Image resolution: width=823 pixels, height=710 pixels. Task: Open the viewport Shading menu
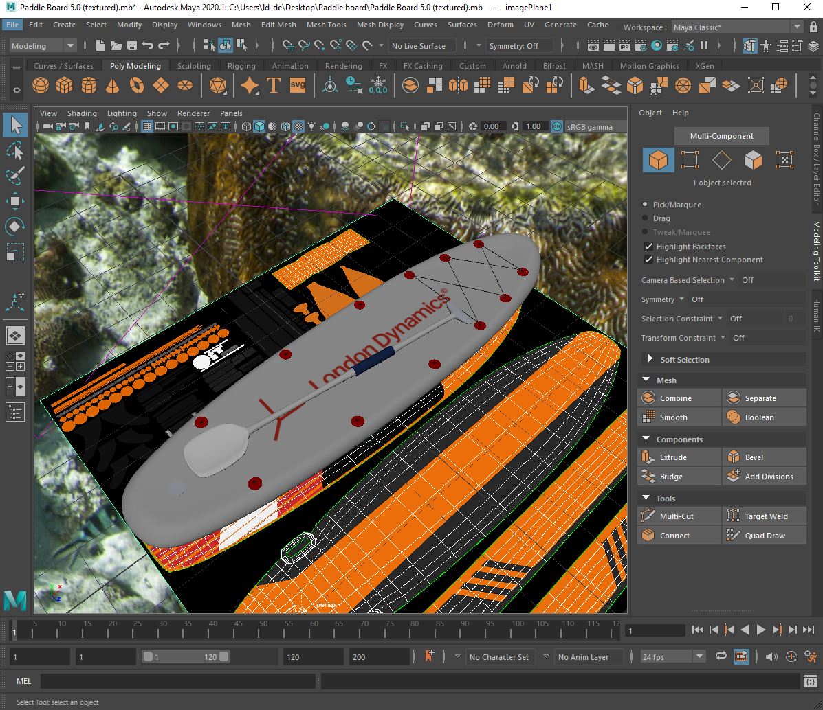(x=82, y=113)
